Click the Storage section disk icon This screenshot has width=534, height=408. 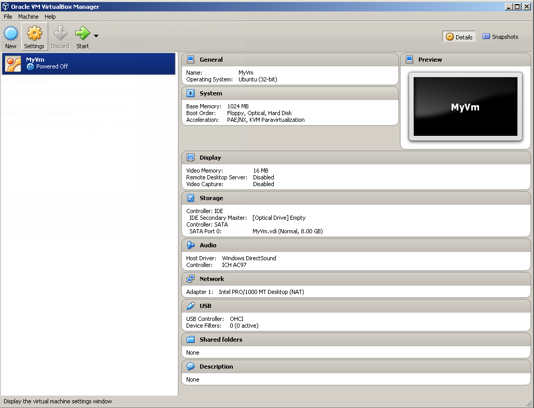coord(191,198)
